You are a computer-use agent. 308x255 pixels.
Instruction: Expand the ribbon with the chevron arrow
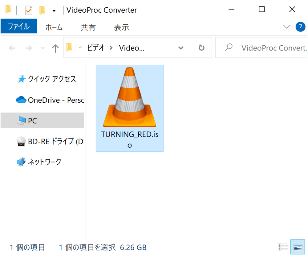pyautogui.click(x=286, y=27)
